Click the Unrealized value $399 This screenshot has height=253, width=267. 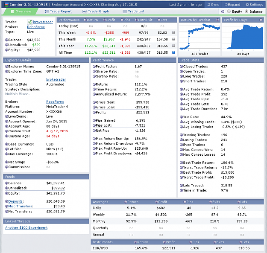pyautogui.click(x=36, y=45)
